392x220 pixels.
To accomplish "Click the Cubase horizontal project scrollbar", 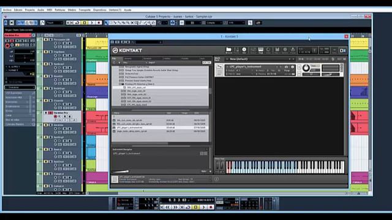I will coord(217,193).
